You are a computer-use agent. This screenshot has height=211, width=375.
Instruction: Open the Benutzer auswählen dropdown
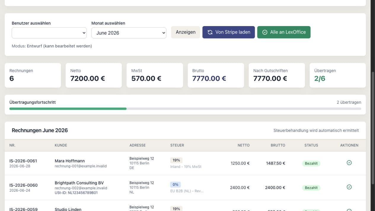[x=49, y=33]
